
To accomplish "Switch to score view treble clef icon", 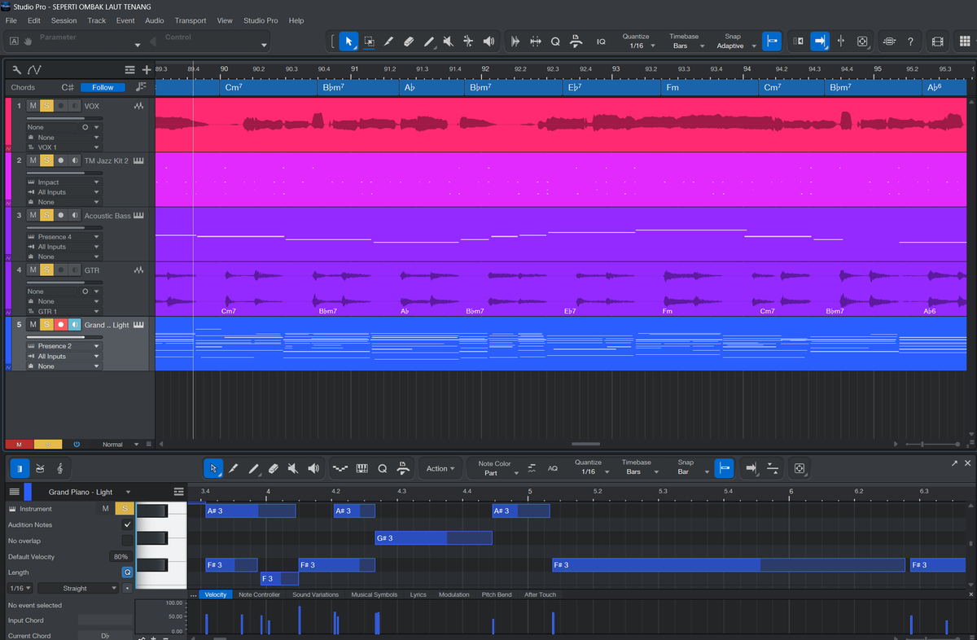I will 60,468.
